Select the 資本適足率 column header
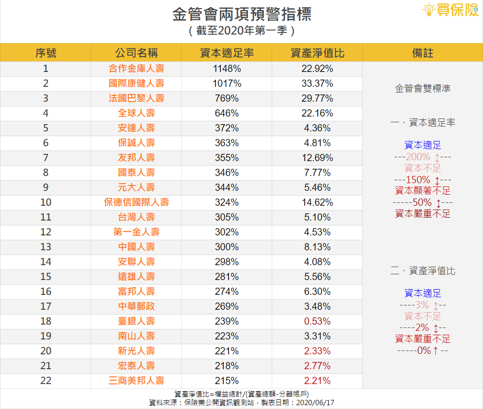The image size is (483, 409). tap(227, 53)
